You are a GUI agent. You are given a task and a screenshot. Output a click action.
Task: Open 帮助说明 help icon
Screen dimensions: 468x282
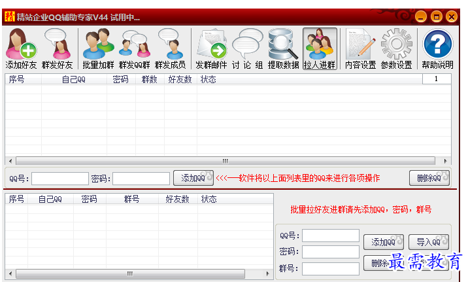pos(437,49)
